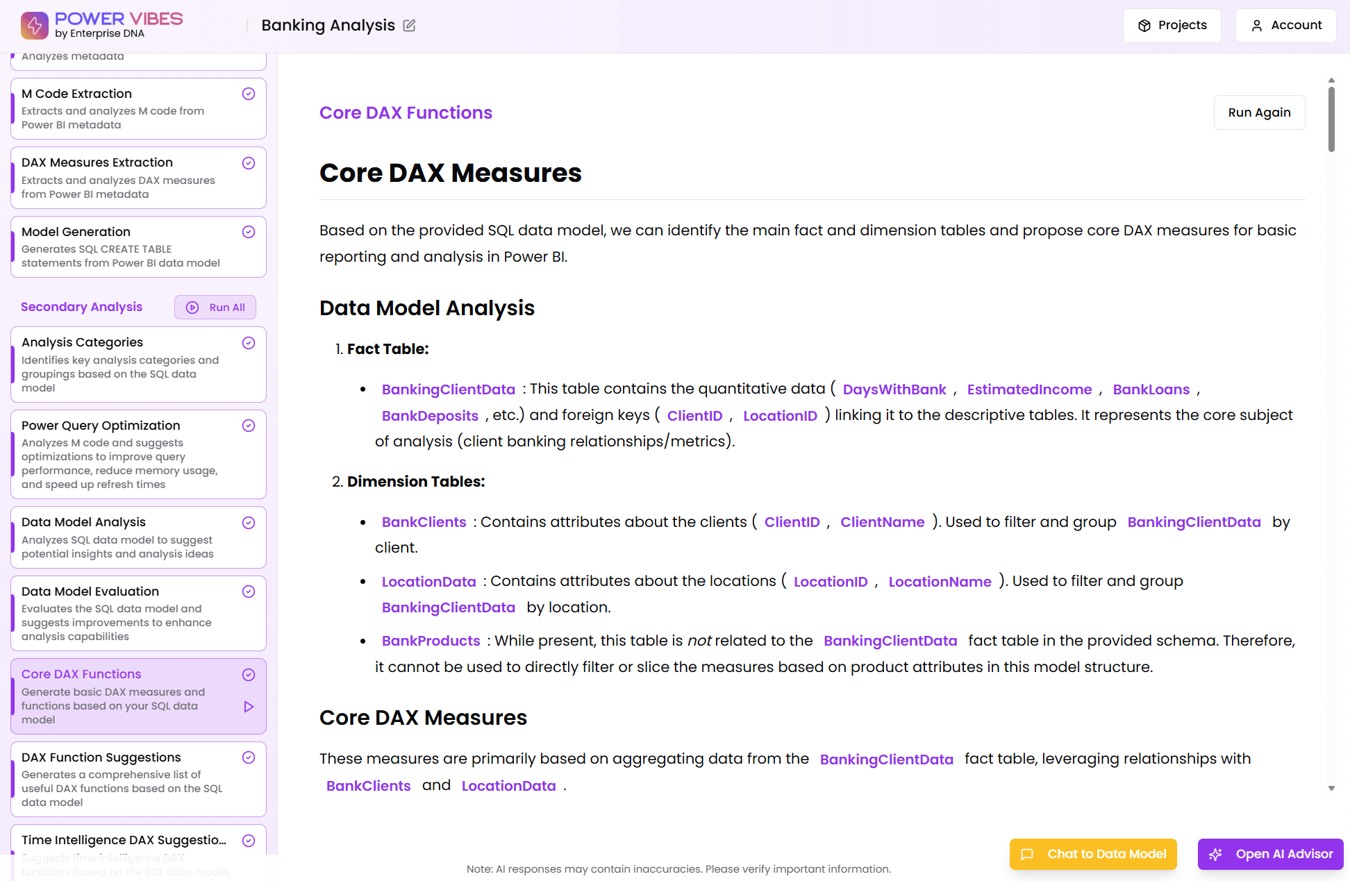Click the check circle on M Code Extraction
This screenshot has width=1350, height=881.
[248, 94]
